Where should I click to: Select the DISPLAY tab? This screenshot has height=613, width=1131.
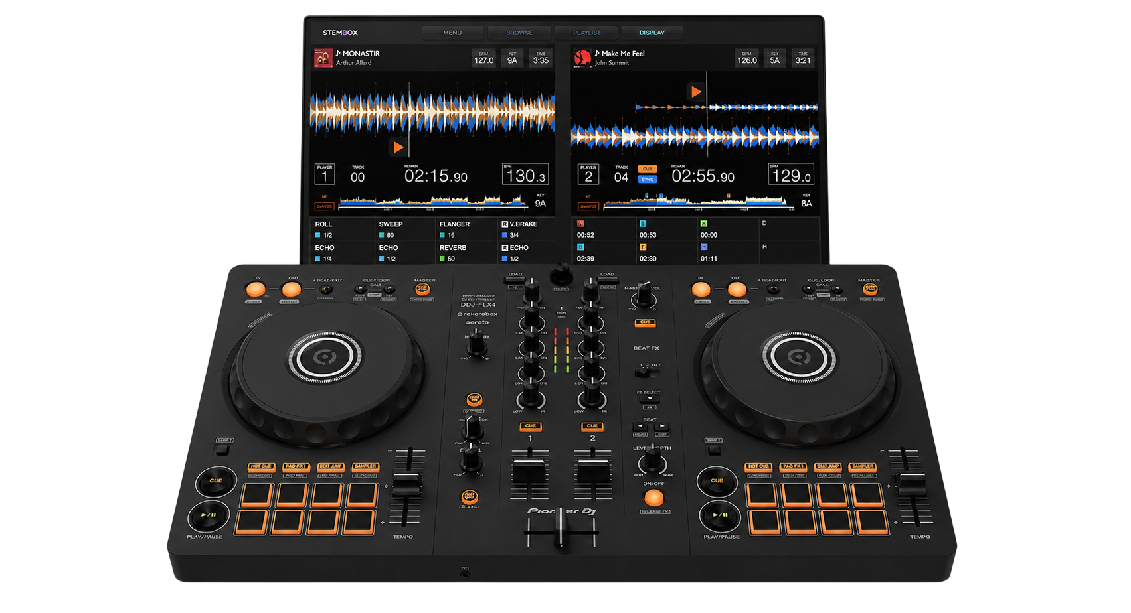click(x=652, y=33)
